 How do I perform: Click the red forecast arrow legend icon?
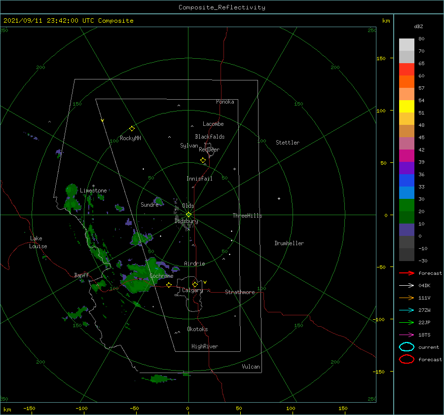tap(407, 273)
